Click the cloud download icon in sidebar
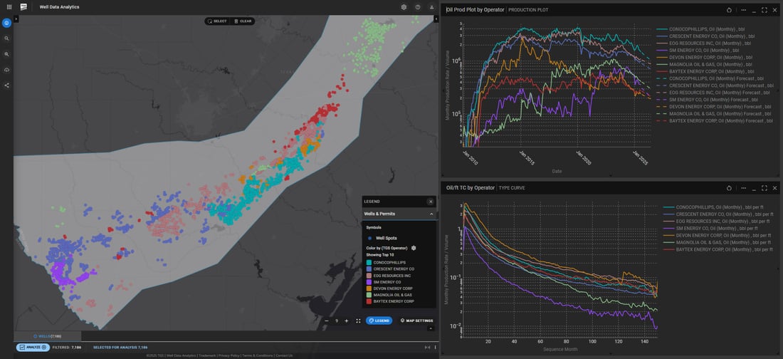This screenshot has height=359, width=783. pyautogui.click(x=6, y=70)
